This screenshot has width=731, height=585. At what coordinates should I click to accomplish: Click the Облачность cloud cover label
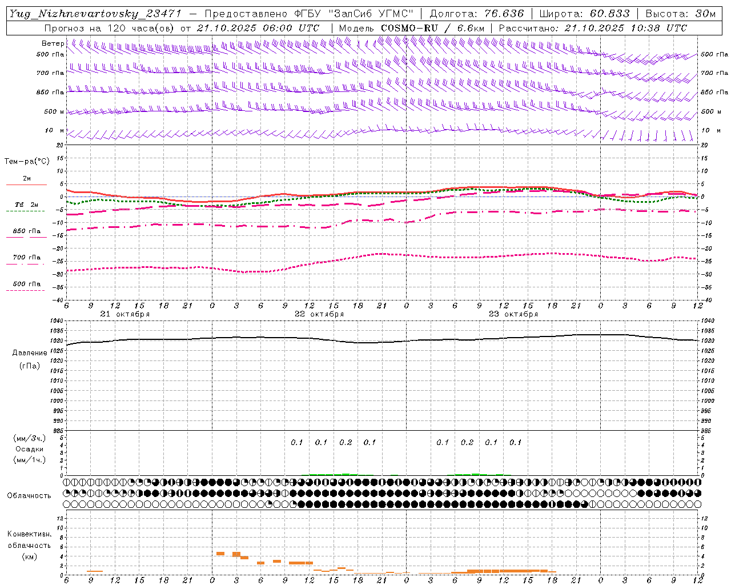tap(29, 496)
